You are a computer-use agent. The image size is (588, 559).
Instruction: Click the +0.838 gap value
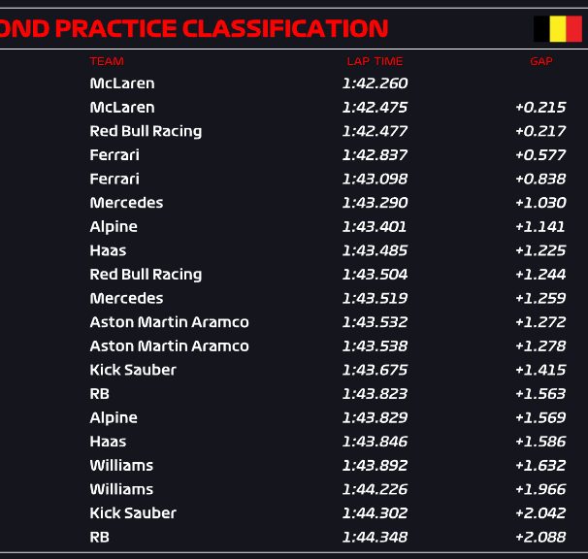coord(540,179)
